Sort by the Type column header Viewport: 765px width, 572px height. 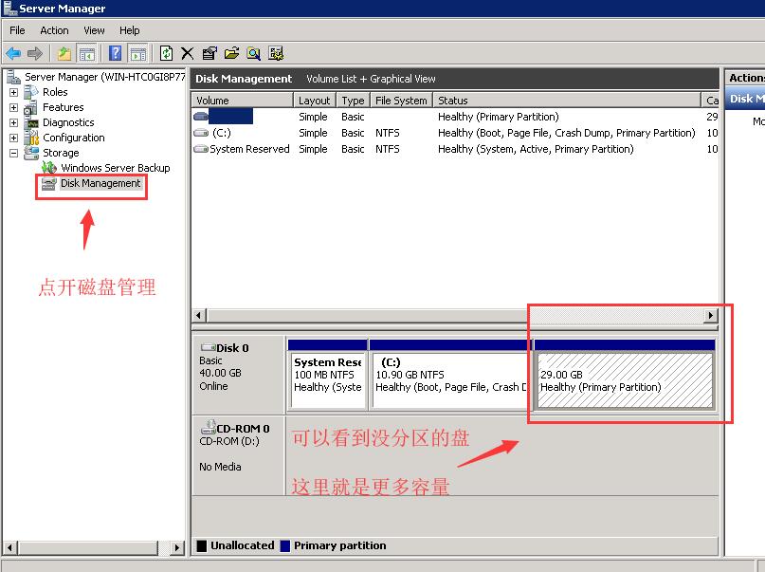coord(354,100)
